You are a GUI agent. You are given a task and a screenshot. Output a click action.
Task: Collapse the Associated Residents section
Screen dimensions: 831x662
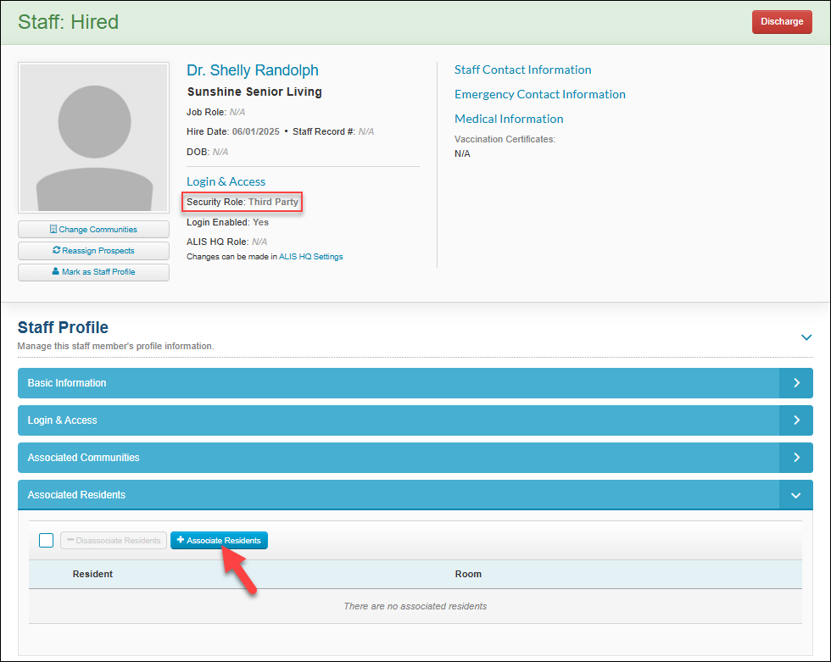pyautogui.click(x=796, y=495)
